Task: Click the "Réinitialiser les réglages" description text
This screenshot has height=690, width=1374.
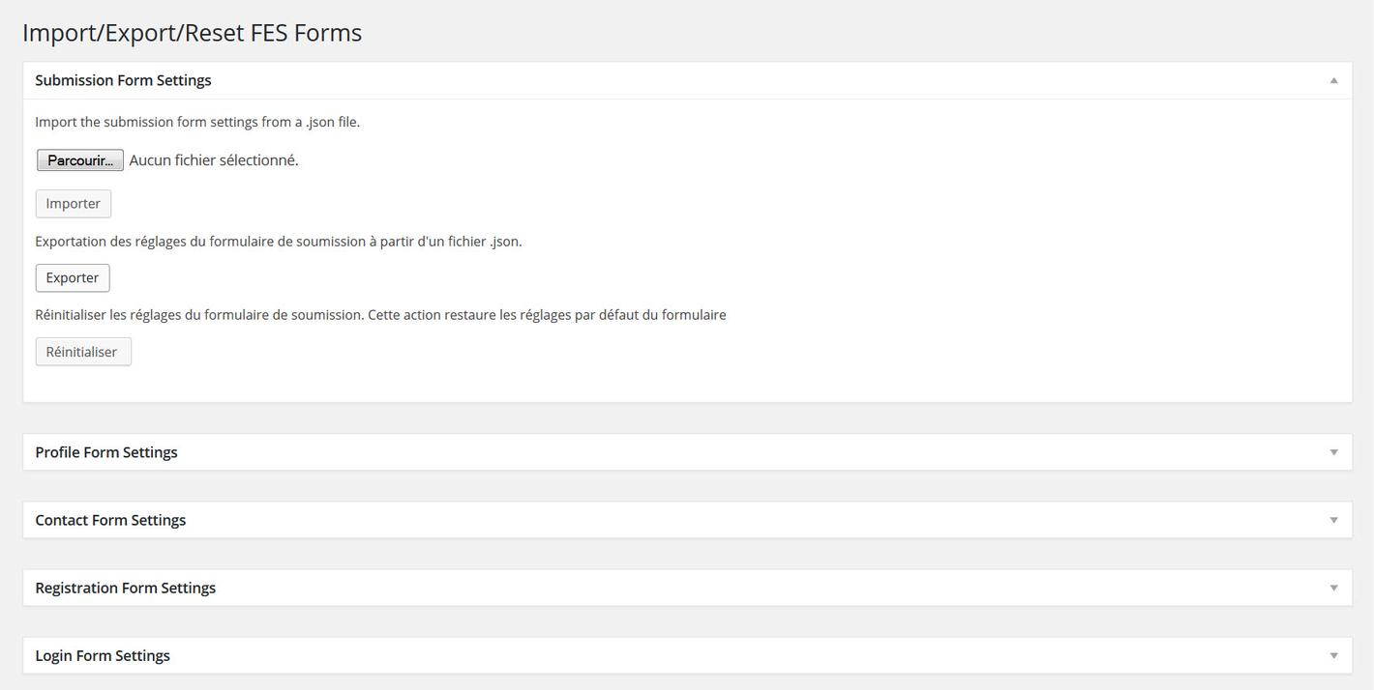Action: click(x=380, y=315)
